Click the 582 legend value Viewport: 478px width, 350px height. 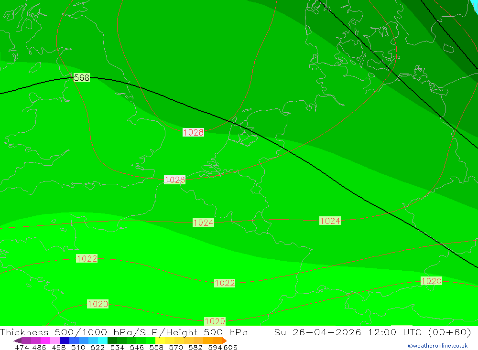[196, 347]
